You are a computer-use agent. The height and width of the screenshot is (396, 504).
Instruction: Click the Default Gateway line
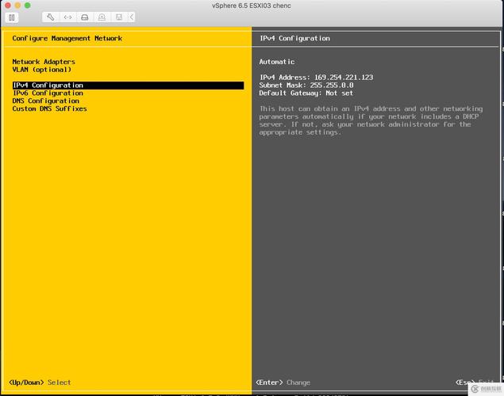[x=308, y=93]
